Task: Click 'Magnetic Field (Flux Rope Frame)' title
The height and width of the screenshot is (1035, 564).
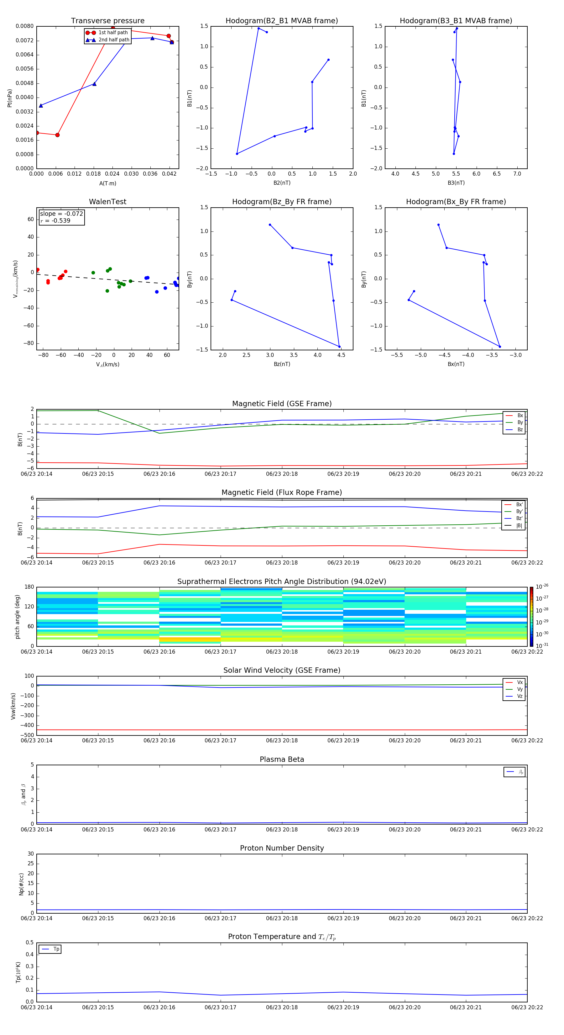Action: click(282, 493)
